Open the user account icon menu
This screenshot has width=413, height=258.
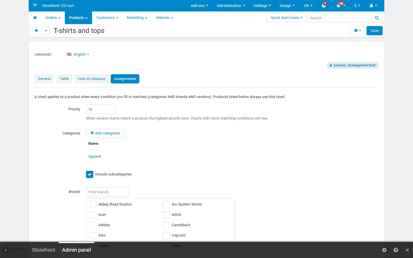[x=373, y=5]
